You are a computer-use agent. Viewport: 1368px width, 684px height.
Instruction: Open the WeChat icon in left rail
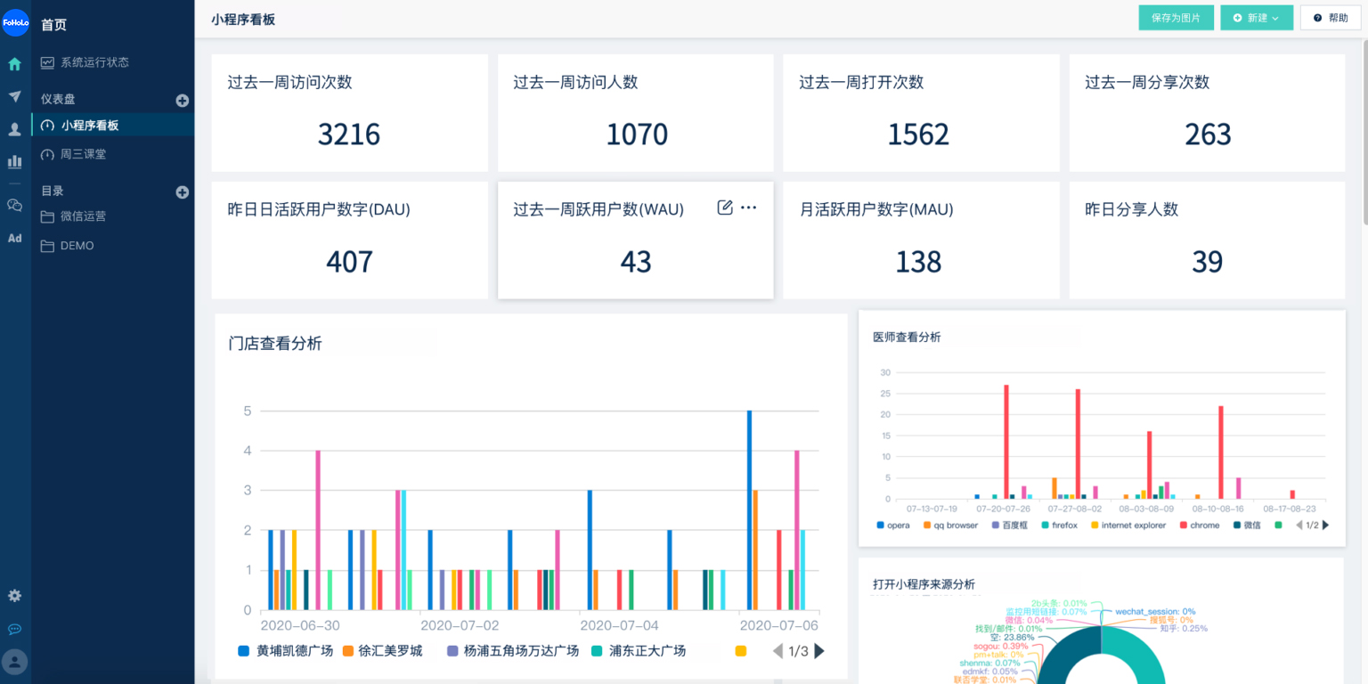coord(15,205)
